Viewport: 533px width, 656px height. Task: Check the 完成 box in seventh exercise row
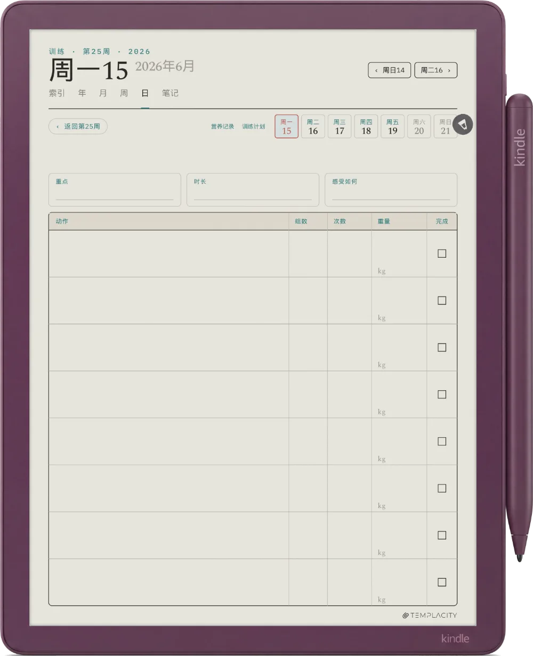point(442,535)
